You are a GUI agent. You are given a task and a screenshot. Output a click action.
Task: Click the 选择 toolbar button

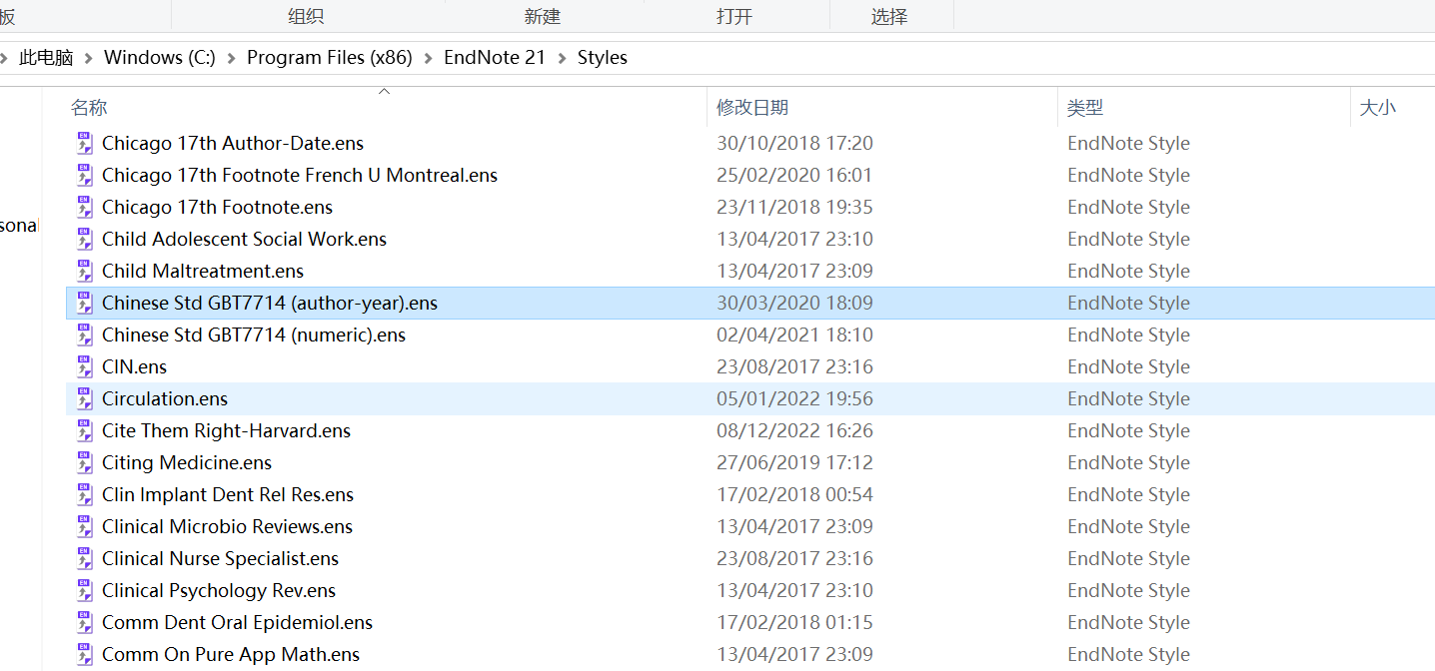(x=890, y=16)
